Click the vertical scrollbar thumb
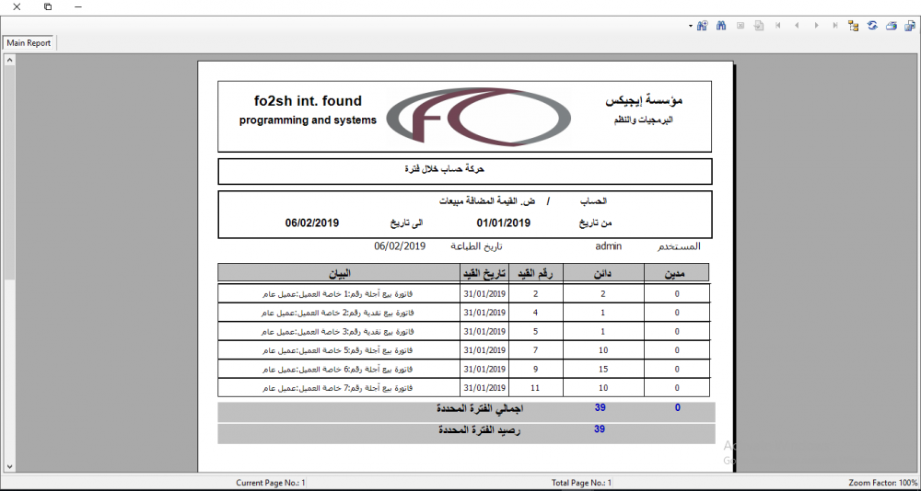This screenshot has height=491, width=921. click(x=9, y=172)
